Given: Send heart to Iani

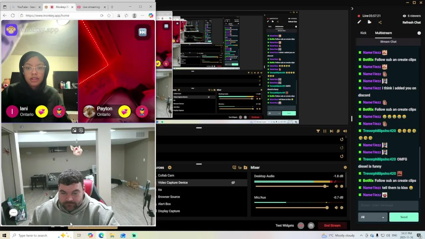Looking at the screenshot, I should tap(42, 112).
